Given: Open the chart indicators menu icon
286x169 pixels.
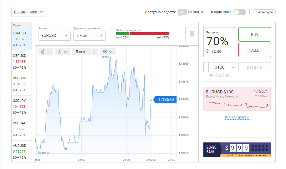Looking at the screenshot, I should (x=63, y=52).
